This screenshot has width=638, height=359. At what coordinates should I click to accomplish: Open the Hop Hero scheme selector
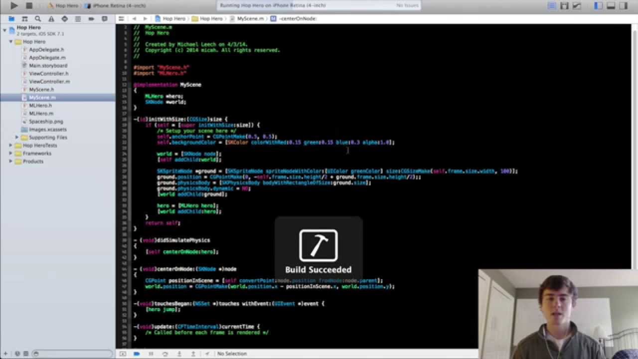tap(62, 5)
